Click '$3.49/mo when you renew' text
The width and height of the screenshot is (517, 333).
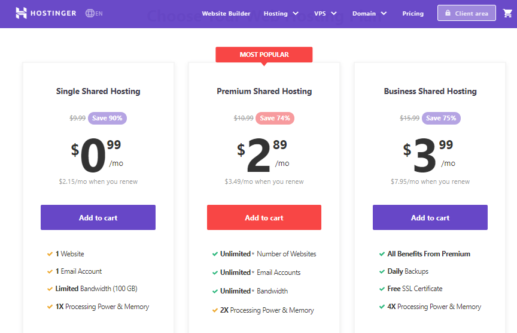coord(264,181)
